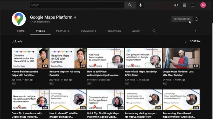This screenshot has width=213, height=119.
Task: Open Add Place Autocomplete in React thumbnail
Action: point(106,58)
